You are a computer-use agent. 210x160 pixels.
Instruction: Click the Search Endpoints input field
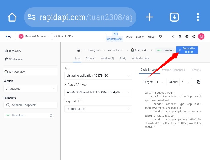(x=30, y=105)
